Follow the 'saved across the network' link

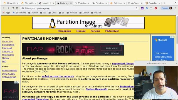[x=58, y=76]
